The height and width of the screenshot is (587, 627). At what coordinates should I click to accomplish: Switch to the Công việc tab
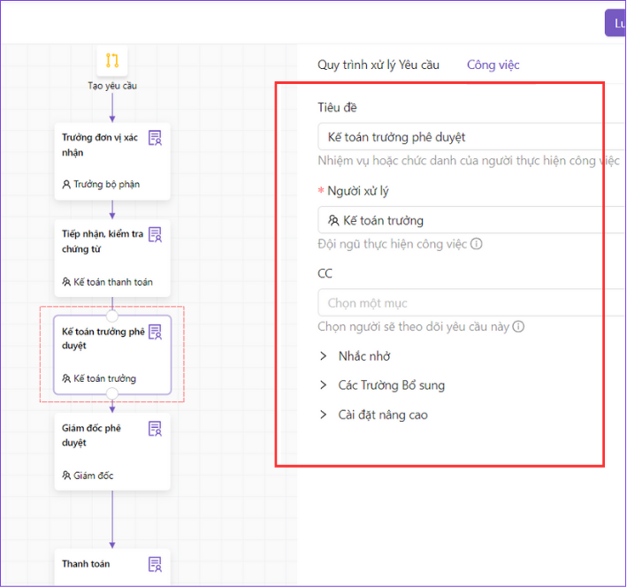(x=493, y=65)
